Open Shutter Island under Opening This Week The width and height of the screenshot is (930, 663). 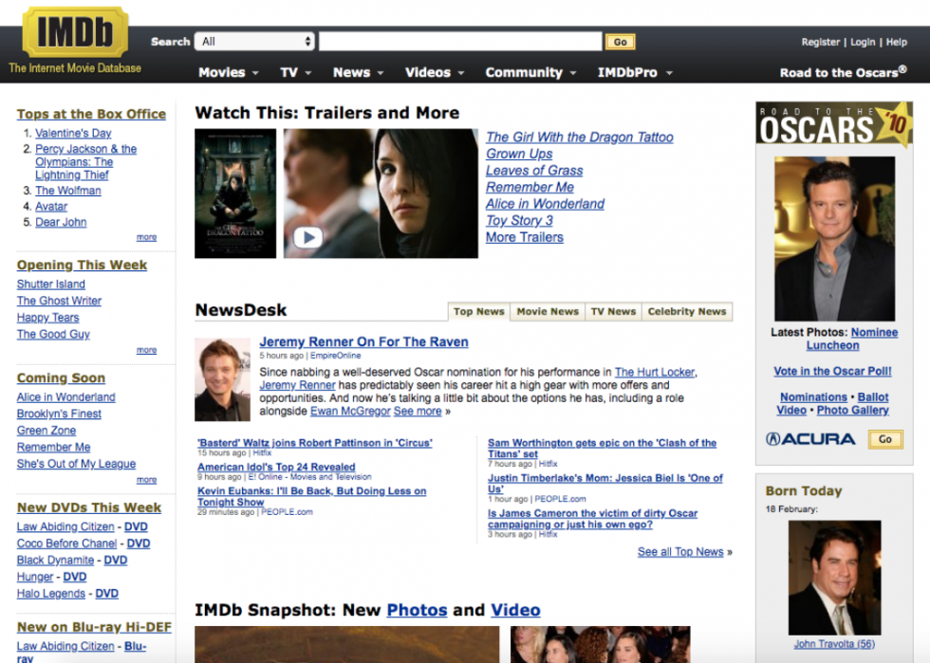(x=51, y=284)
